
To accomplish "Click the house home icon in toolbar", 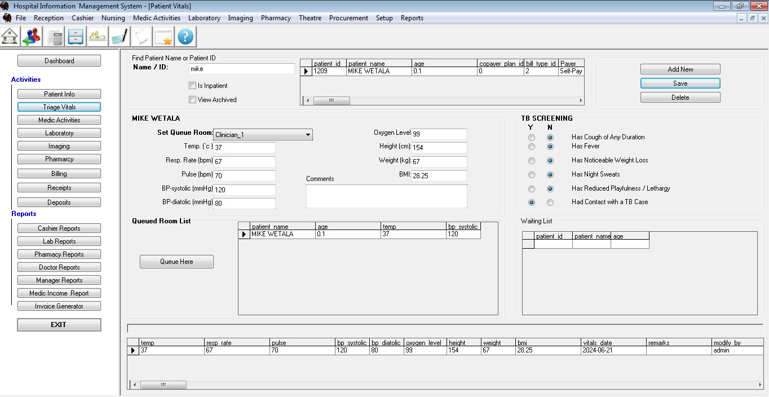I will tap(10, 37).
